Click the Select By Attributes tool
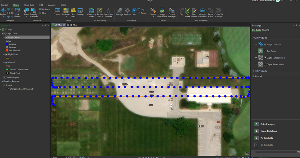This screenshot has width=300, height=158. pos(34,11)
